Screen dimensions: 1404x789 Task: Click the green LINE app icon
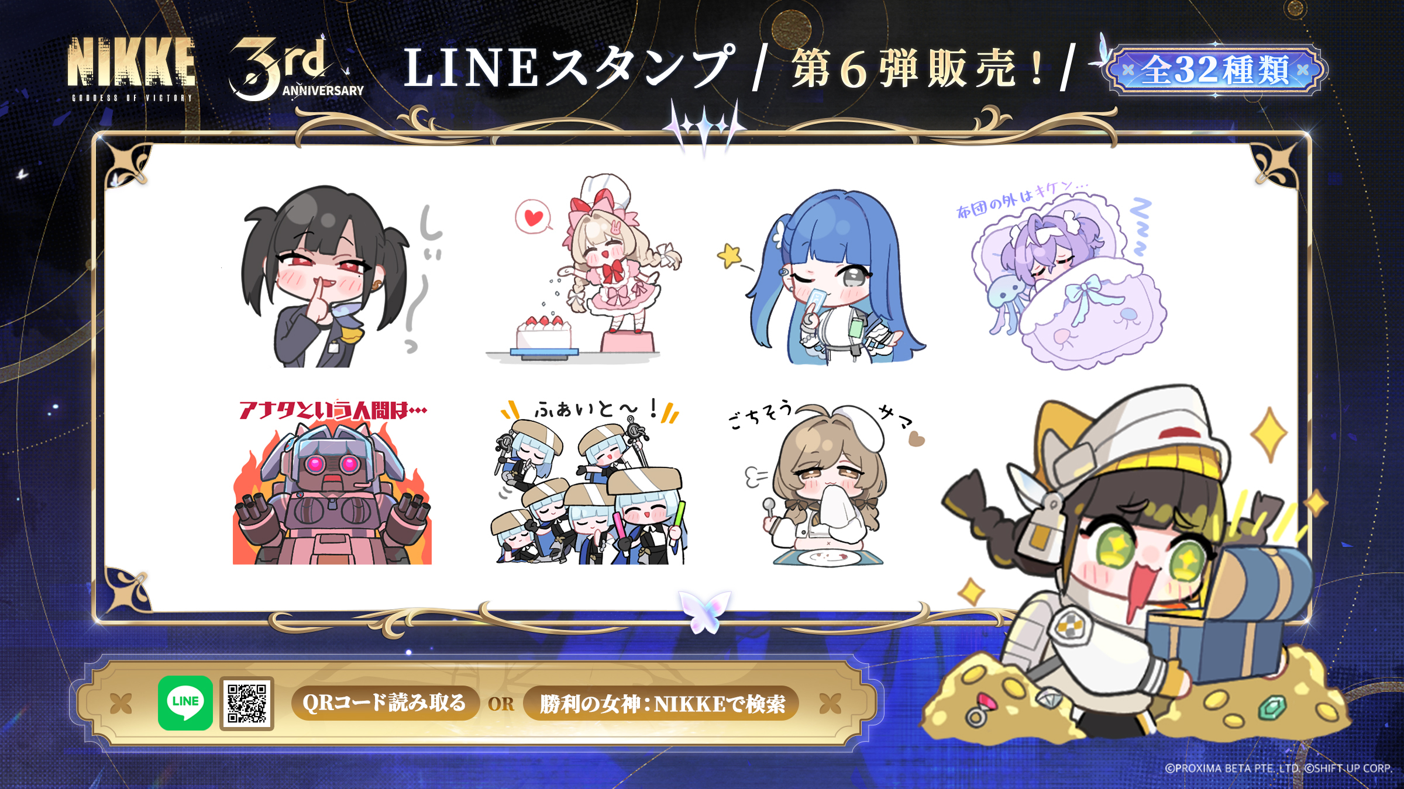[185, 703]
